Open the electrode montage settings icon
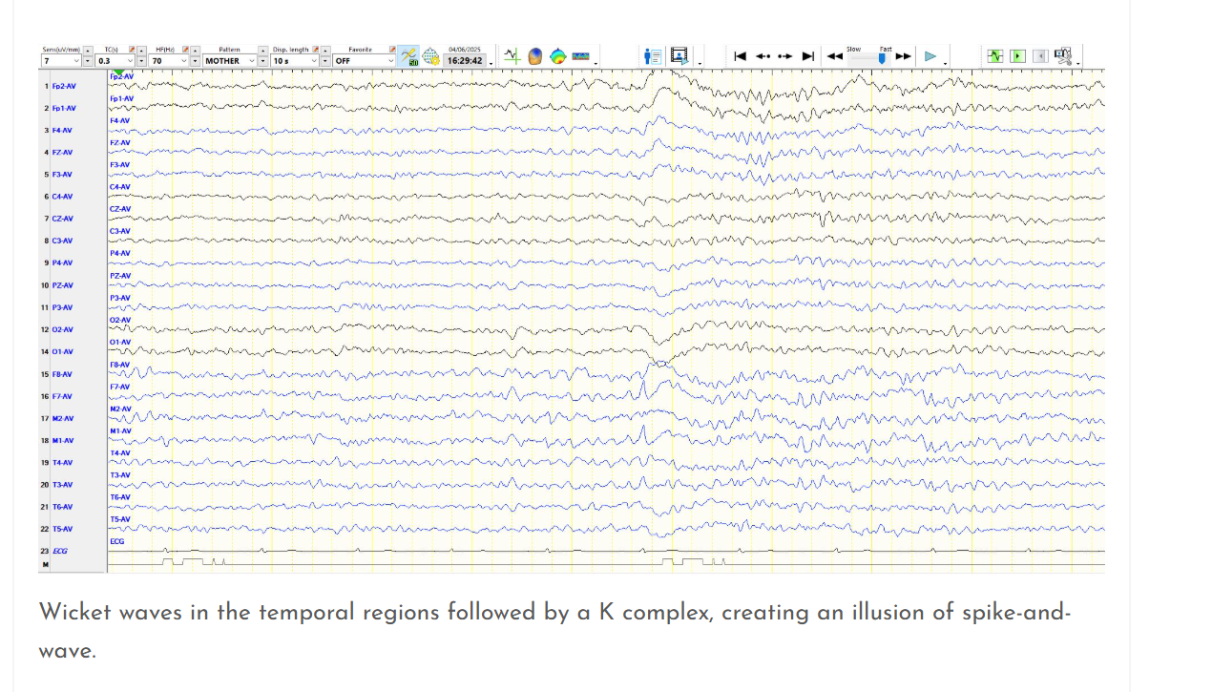Screen dimensions: 1212x692 click(x=430, y=56)
